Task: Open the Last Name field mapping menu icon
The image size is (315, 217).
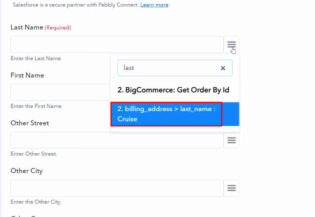Action: pos(231,45)
